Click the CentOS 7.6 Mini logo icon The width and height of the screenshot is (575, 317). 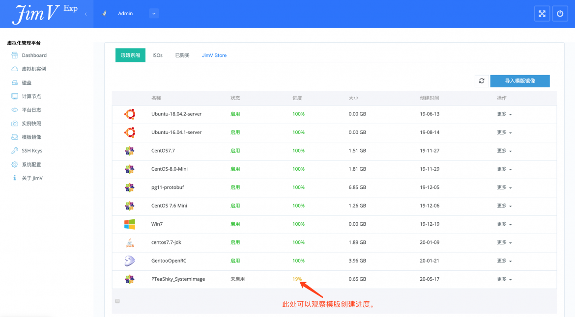130,206
